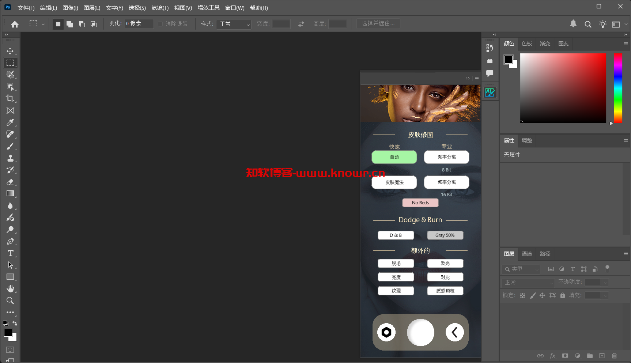Viewport: 631px width, 363px height.
Task: Click the 皮肤魔法 button
Action: point(394,182)
